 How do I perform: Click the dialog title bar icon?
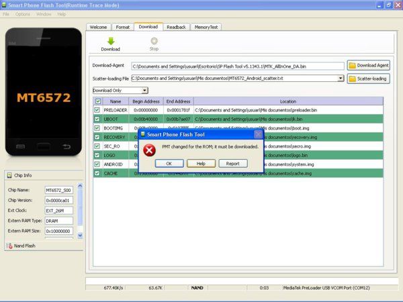click(x=142, y=134)
